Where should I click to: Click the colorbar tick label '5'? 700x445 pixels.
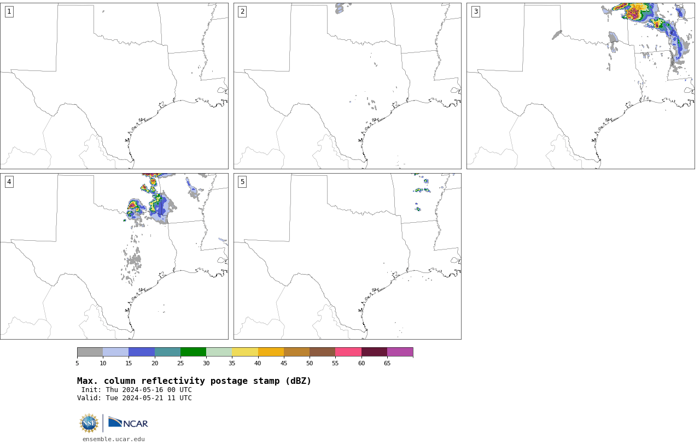(77, 363)
